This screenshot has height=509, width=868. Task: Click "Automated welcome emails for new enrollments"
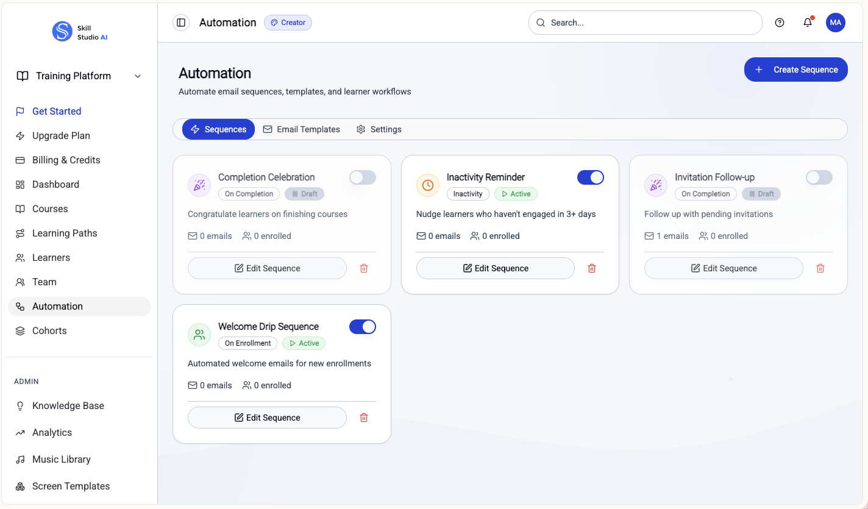279,363
